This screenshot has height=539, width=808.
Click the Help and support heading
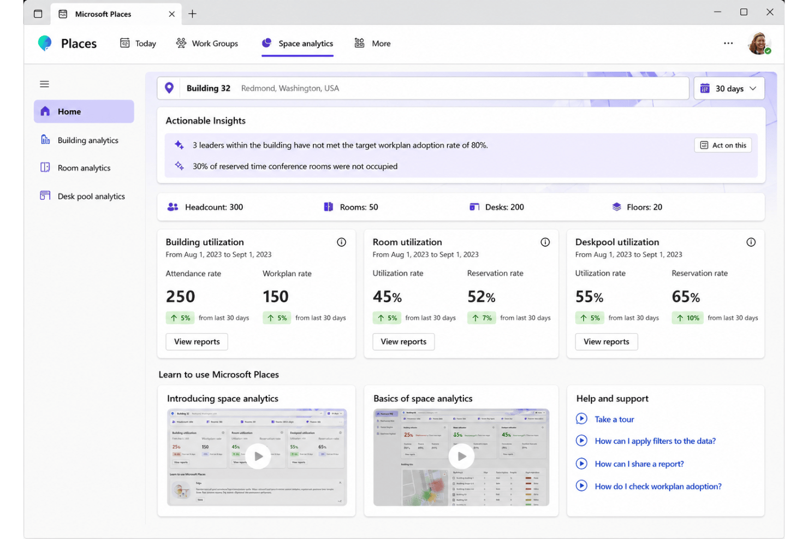[x=613, y=399]
